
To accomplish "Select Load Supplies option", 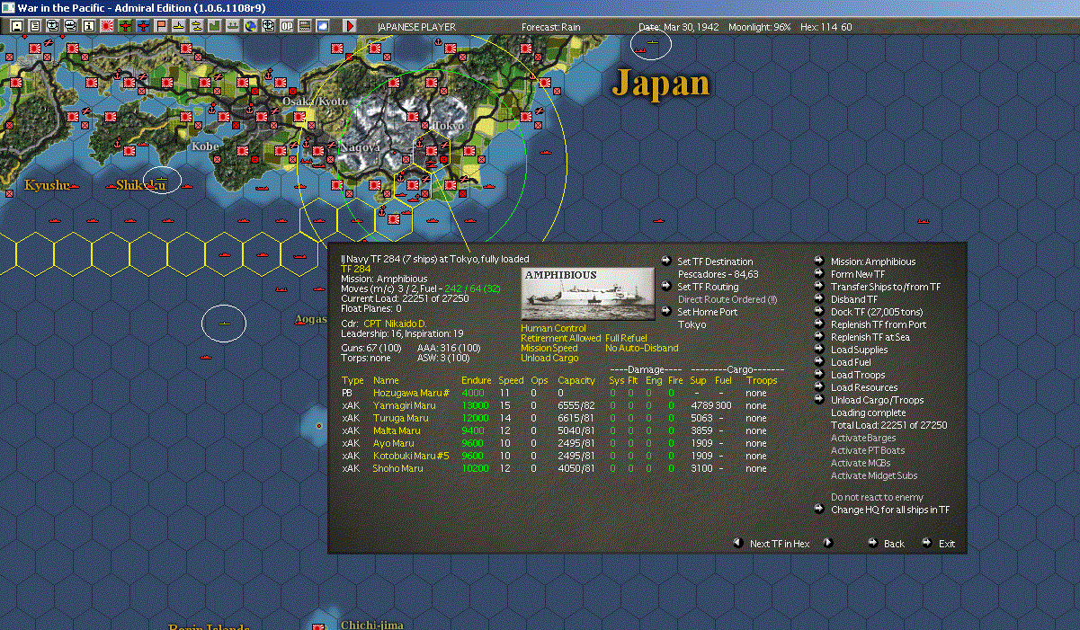I will 859,350.
